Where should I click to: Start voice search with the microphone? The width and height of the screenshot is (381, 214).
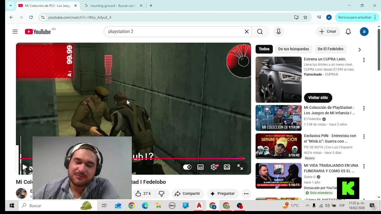[x=279, y=32]
